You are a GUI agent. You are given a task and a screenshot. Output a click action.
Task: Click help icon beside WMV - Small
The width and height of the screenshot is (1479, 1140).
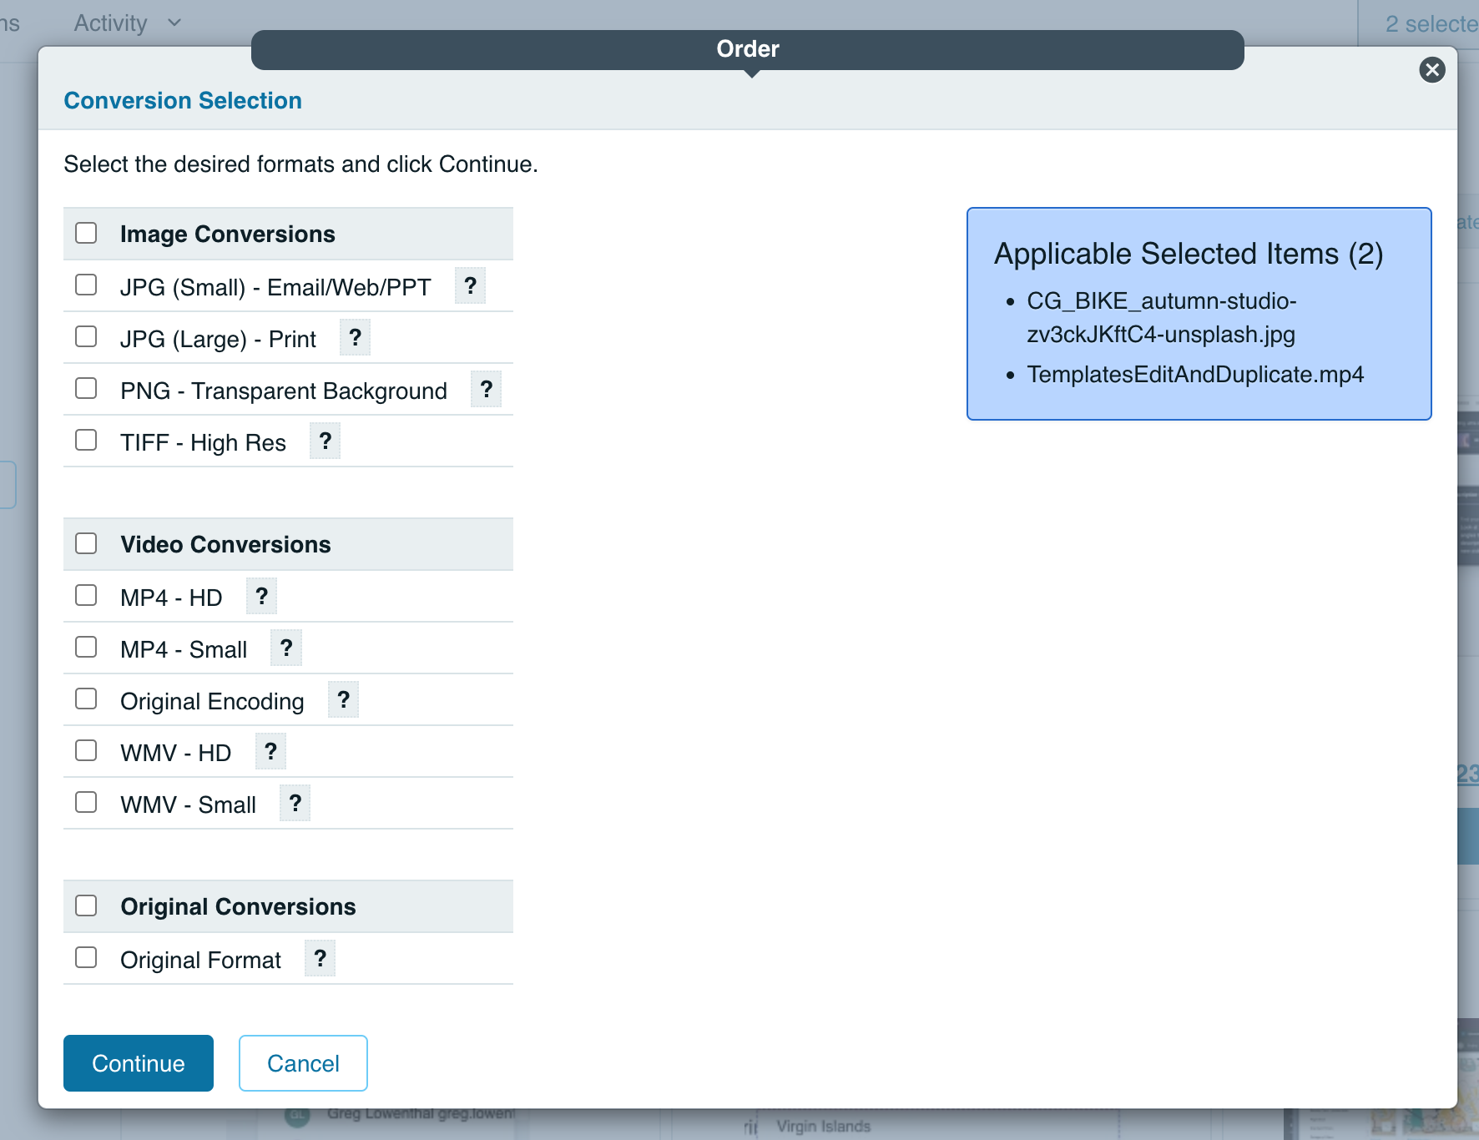(295, 804)
